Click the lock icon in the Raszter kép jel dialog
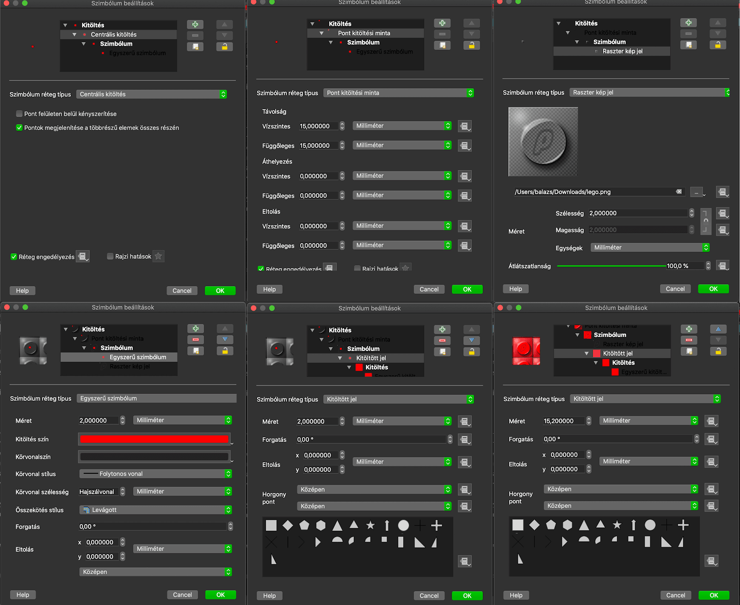This screenshot has height=605, width=740. [x=718, y=45]
